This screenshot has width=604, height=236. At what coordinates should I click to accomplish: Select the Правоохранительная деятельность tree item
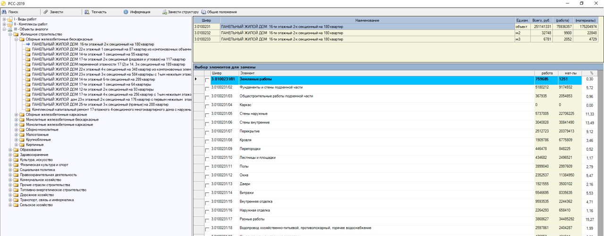48,175
